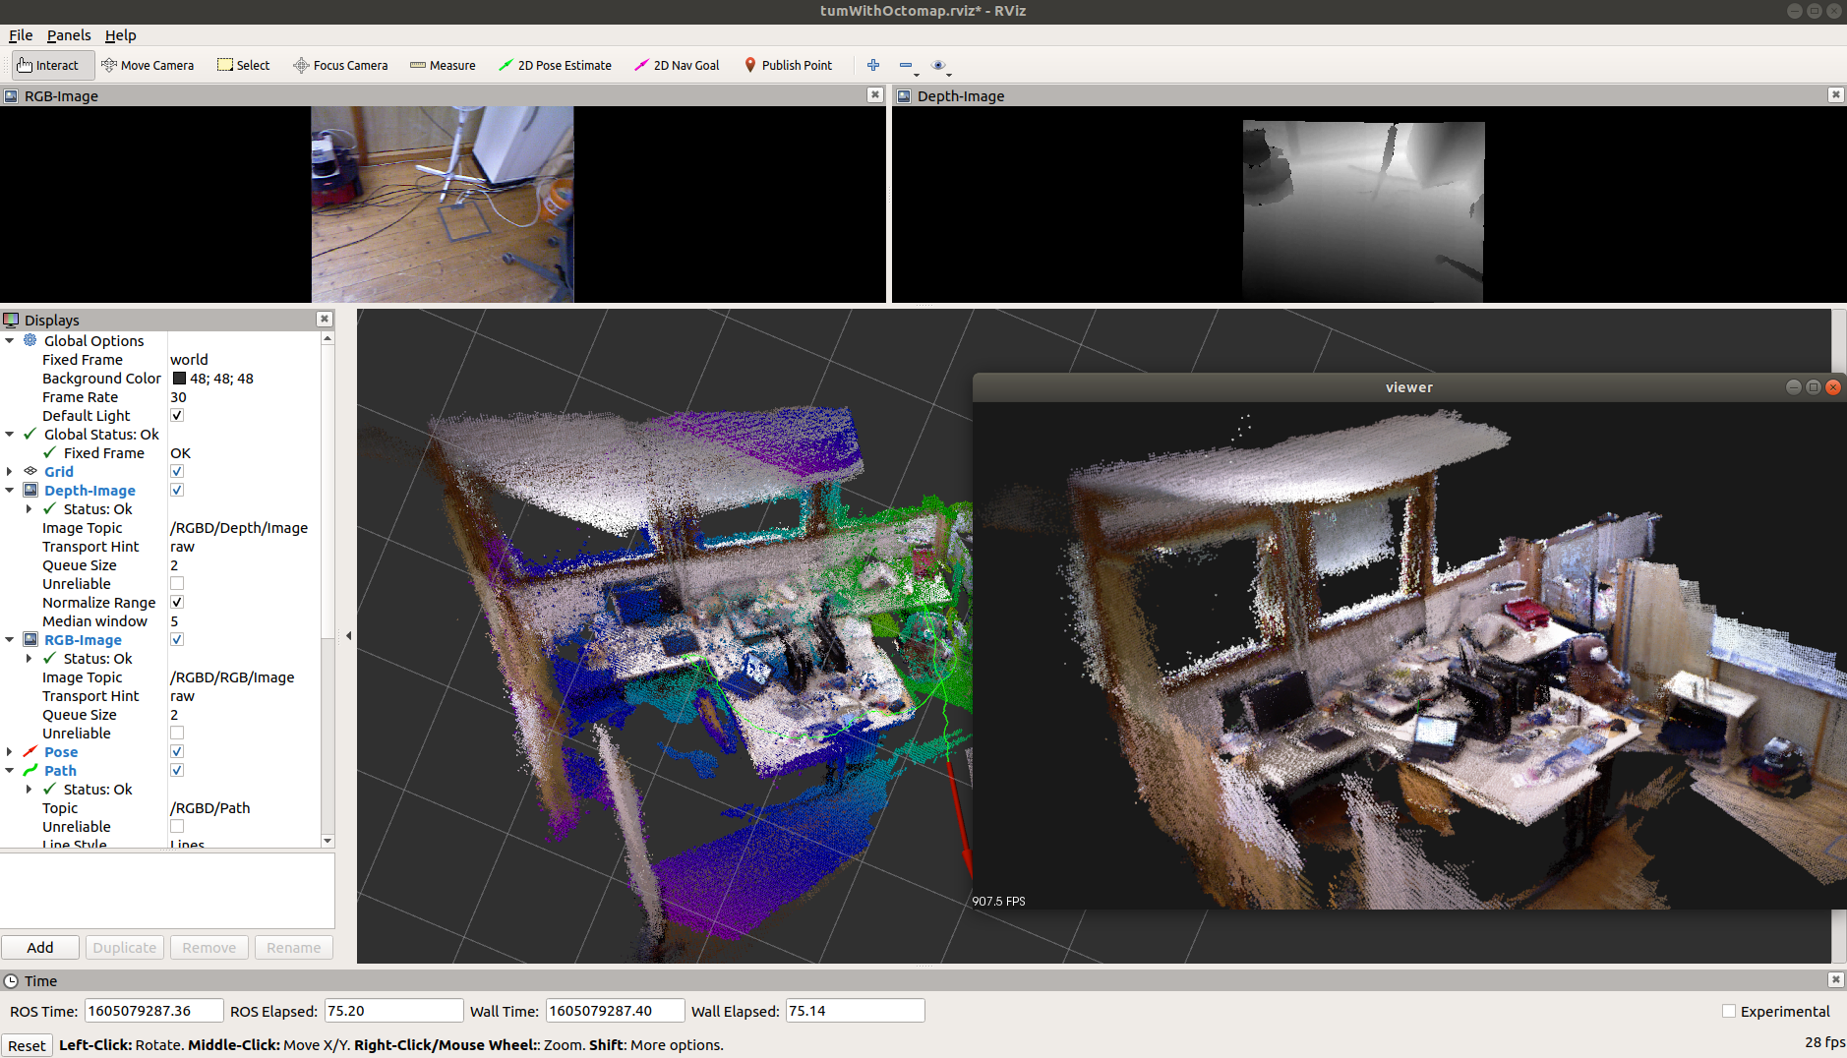The image size is (1847, 1058).
Task: Click the Duplicate button
Action: (x=125, y=947)
